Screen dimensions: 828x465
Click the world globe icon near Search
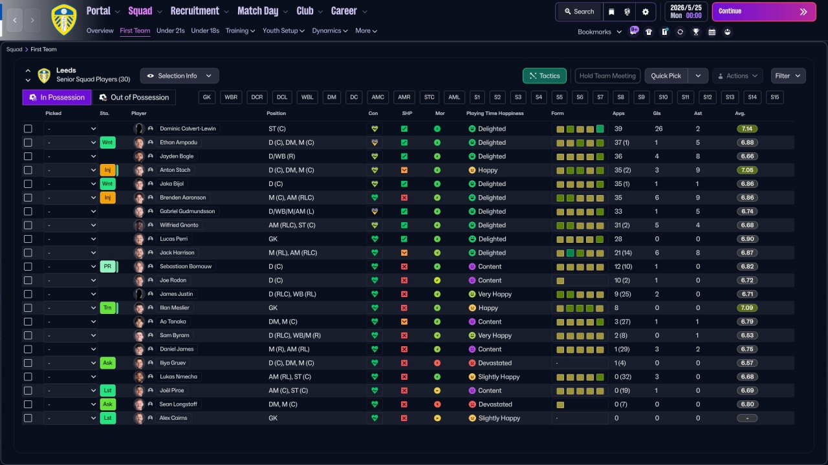(x=627, y=12)
